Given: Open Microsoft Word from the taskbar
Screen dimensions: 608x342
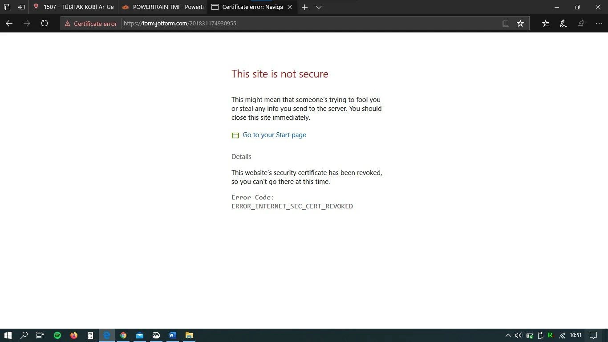Looking at the screenshot, I should coord(172,335).
